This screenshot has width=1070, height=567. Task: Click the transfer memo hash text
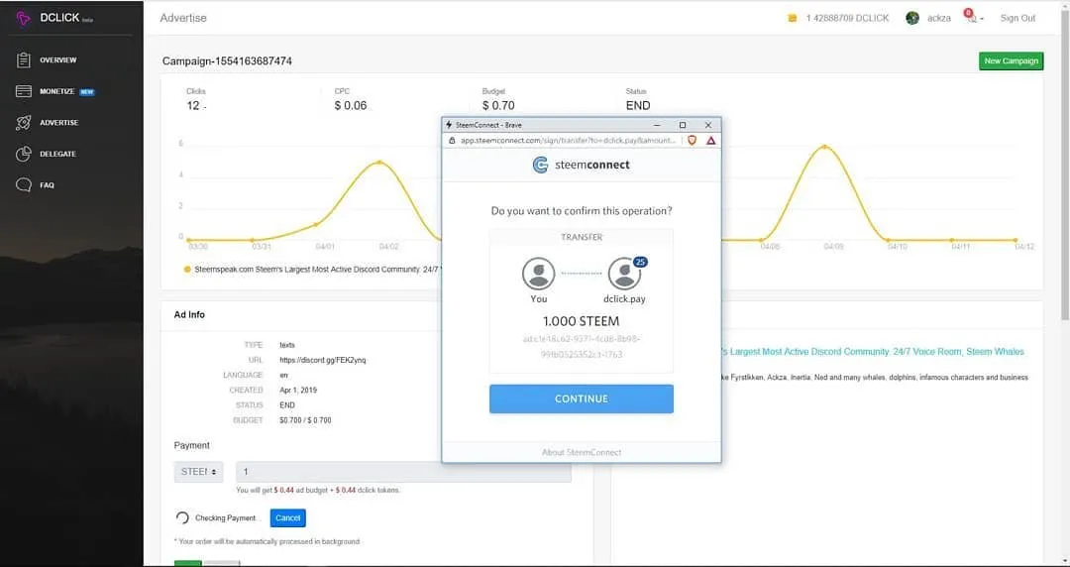[582, 346]
